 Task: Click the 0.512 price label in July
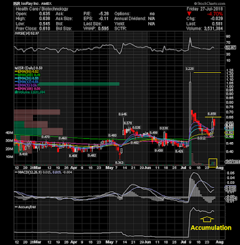click(202, 138)
